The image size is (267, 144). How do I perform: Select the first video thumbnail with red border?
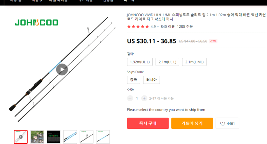pyautogui.click(x=21, y=137)
